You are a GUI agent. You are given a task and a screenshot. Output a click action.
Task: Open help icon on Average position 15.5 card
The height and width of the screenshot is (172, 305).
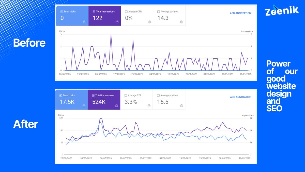coord(181,106)
